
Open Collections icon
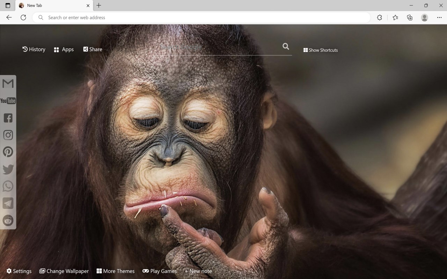tap(410, 17)
